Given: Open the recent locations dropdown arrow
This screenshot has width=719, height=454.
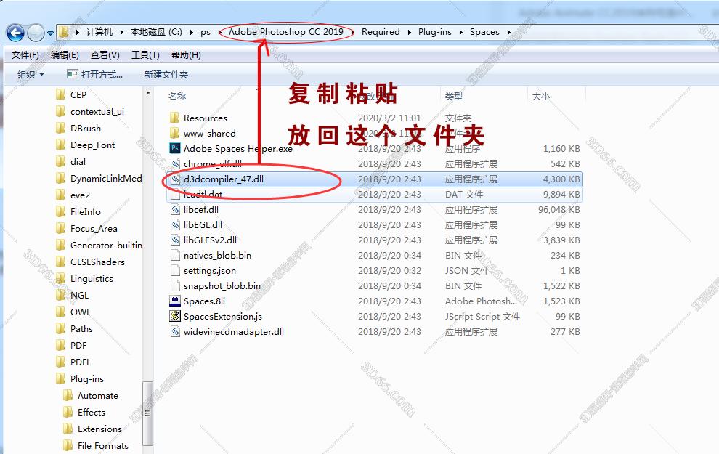Looking at the screenshot, I should point(50,33).
